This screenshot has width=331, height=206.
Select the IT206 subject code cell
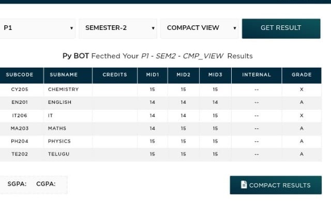click(20, 116)
